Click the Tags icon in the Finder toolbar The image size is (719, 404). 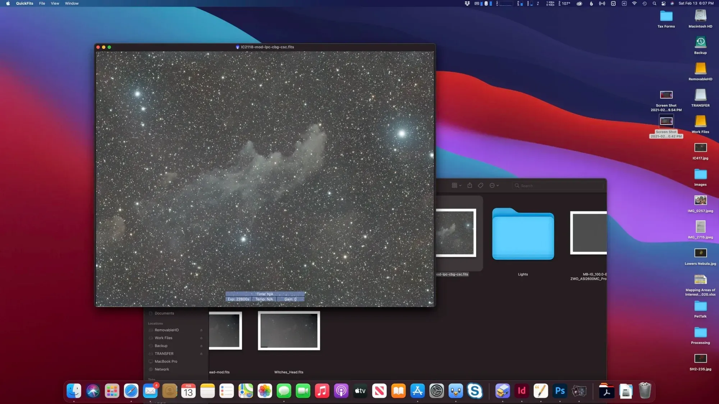(x=481, y=185)
